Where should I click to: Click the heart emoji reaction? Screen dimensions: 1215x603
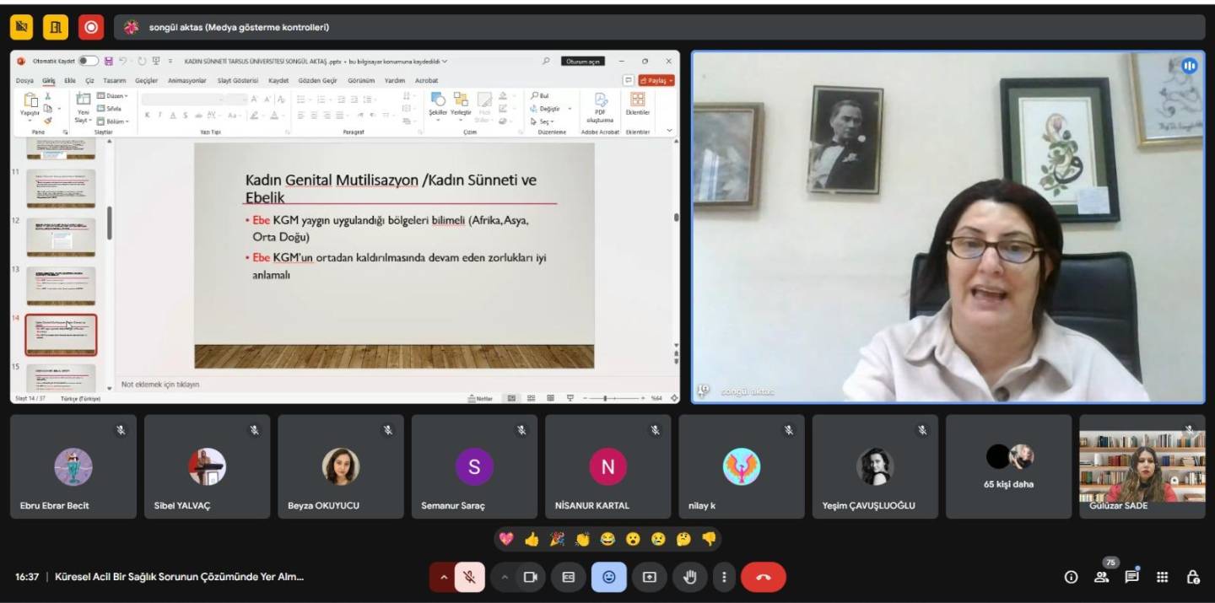tap(506, 539)
